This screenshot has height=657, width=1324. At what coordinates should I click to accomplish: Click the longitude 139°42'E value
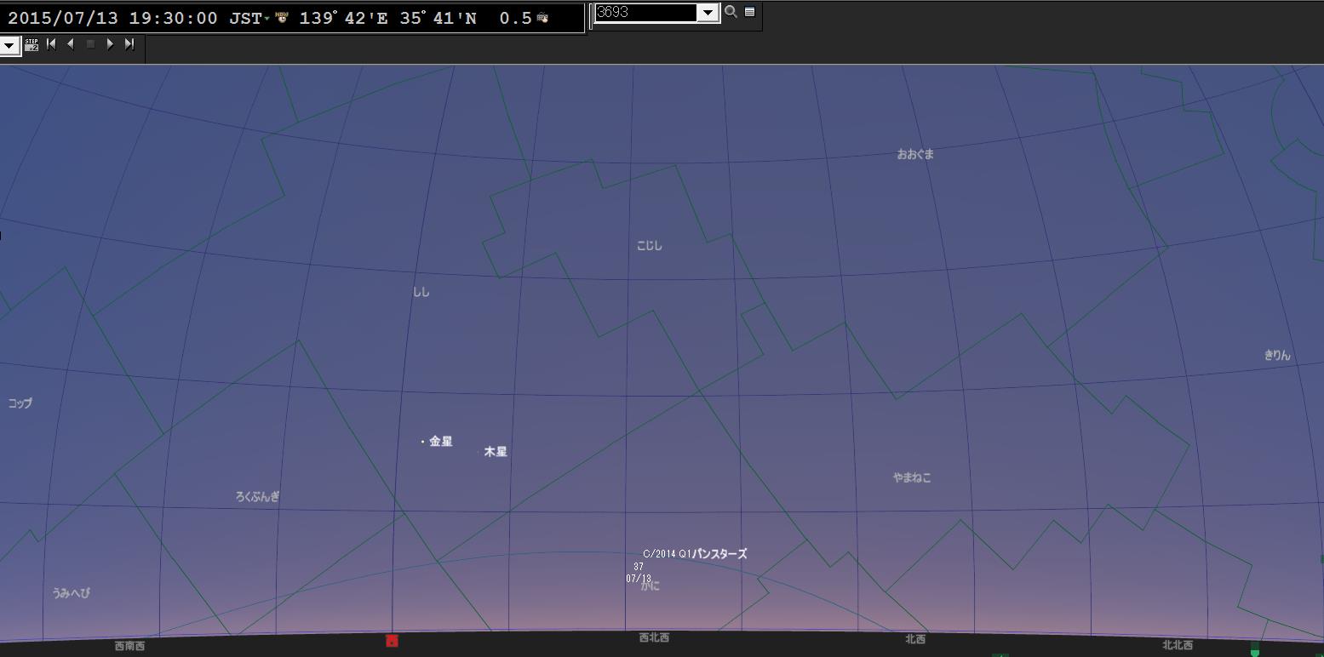click(x=343, y=18)
